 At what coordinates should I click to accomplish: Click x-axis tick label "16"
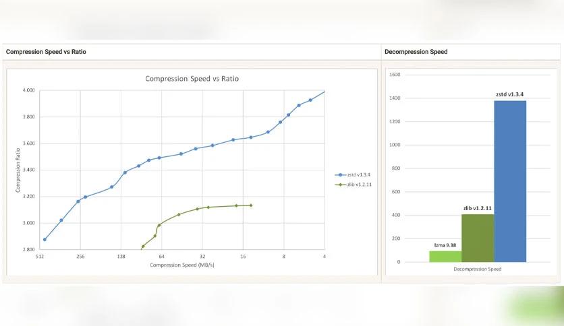[x=243, y=257]
